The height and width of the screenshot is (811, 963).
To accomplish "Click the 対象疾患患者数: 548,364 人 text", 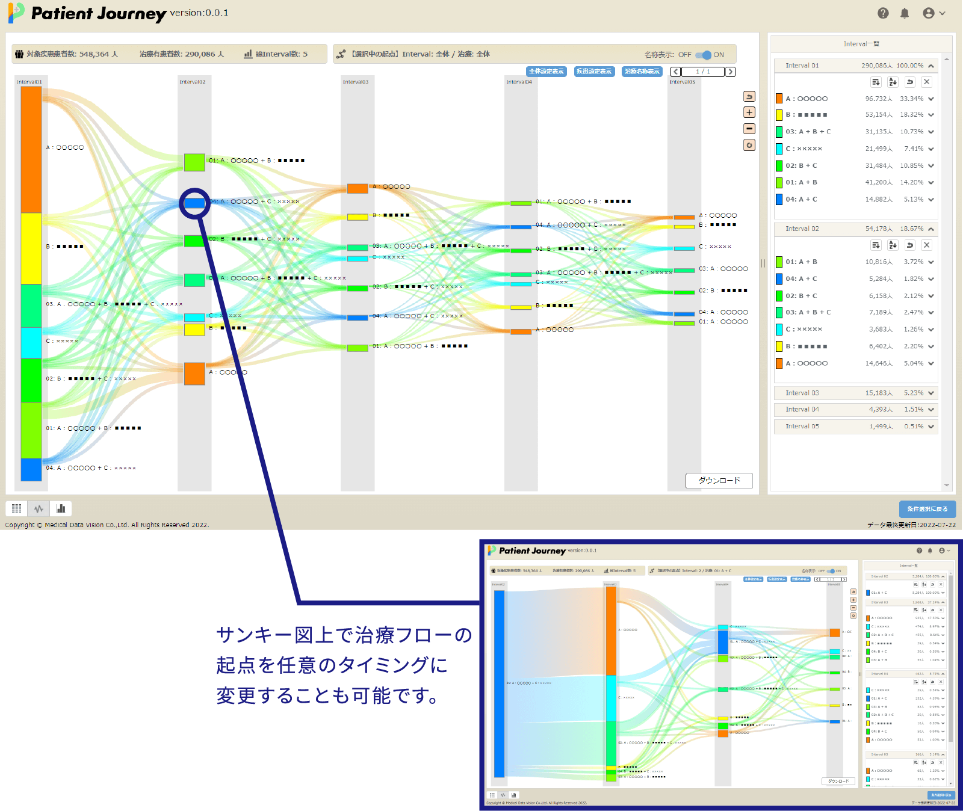I will point(72,54).
